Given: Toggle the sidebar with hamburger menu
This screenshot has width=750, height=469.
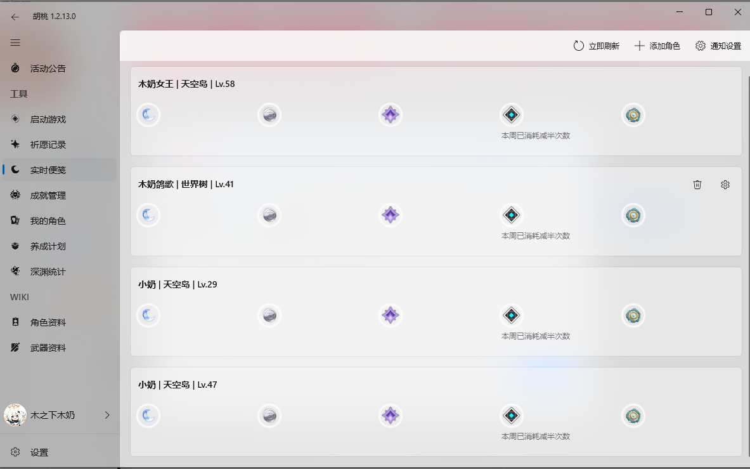Looking at the screenshot, I should coord(15,43).
